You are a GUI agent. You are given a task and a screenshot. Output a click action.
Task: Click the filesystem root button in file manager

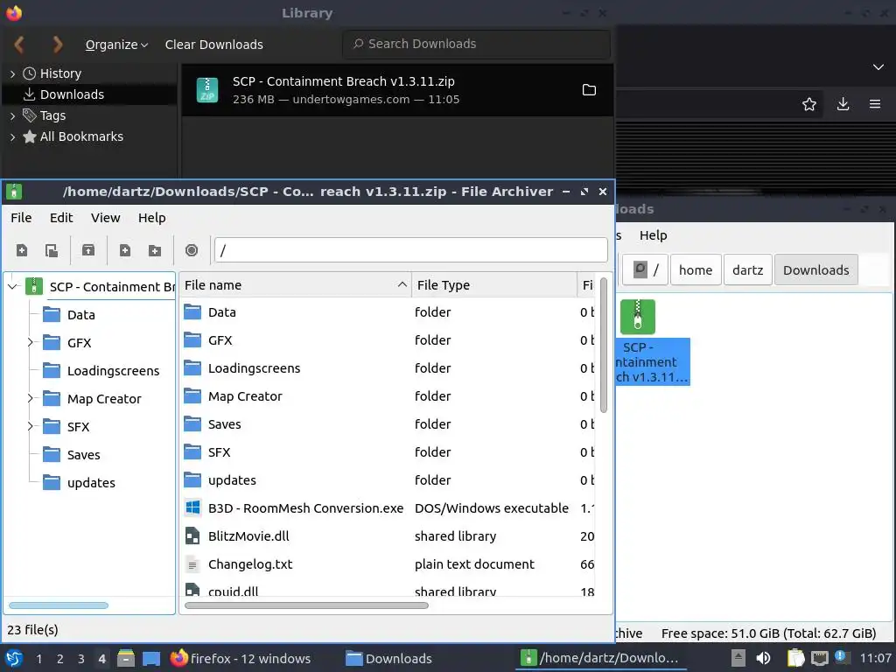645,269
